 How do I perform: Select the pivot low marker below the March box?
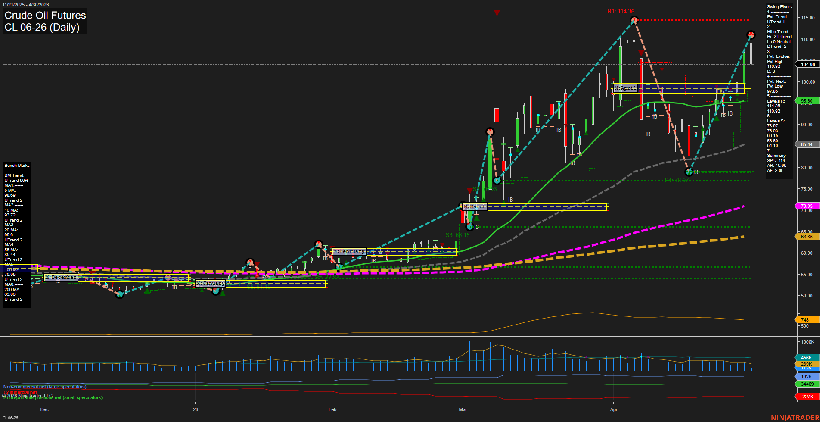click(469, 226)
